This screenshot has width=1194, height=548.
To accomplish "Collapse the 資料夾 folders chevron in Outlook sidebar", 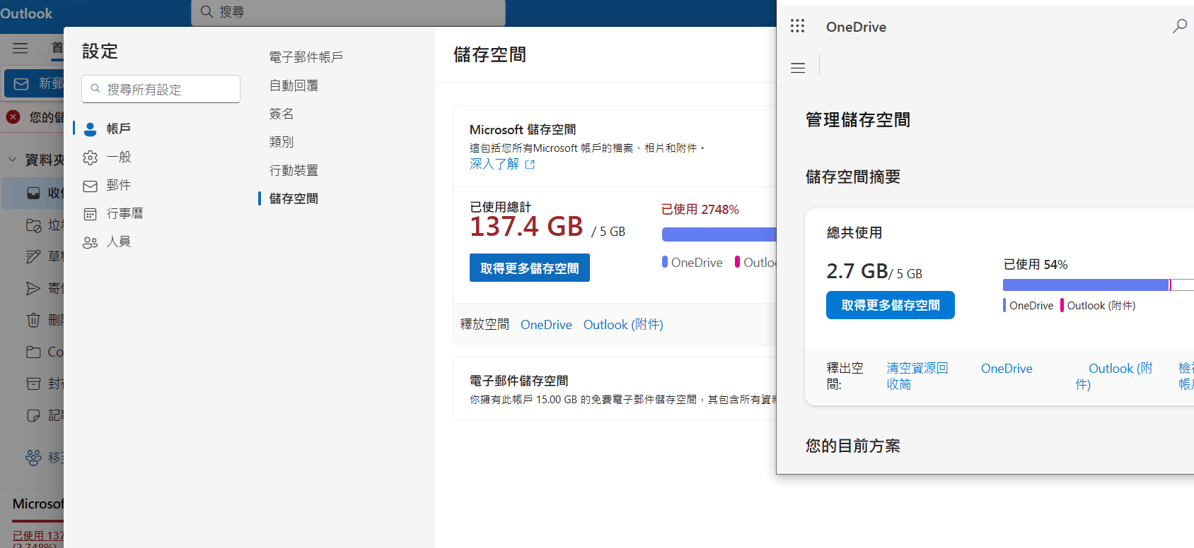I will pyautogui.click(x=12, y=160).
